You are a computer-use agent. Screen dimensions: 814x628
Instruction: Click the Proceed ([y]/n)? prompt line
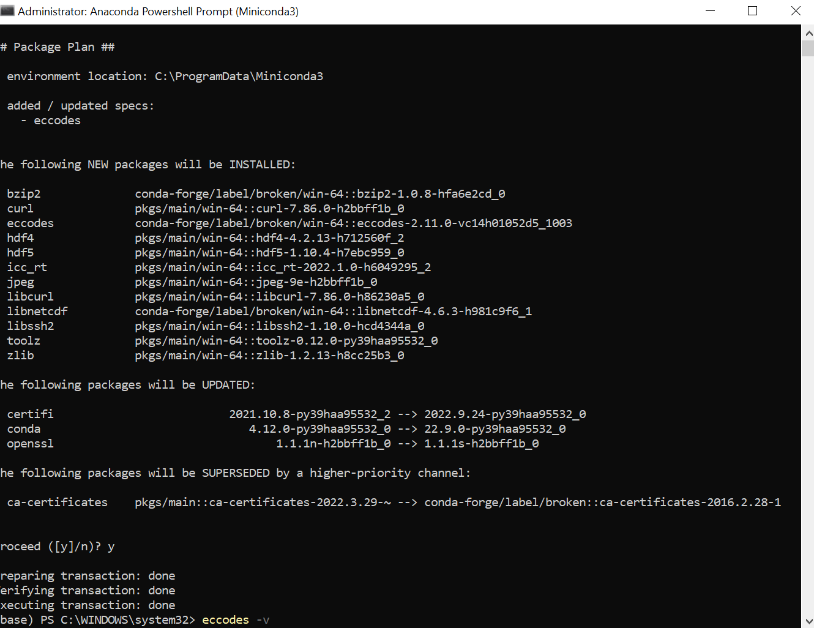click(58, 547)
